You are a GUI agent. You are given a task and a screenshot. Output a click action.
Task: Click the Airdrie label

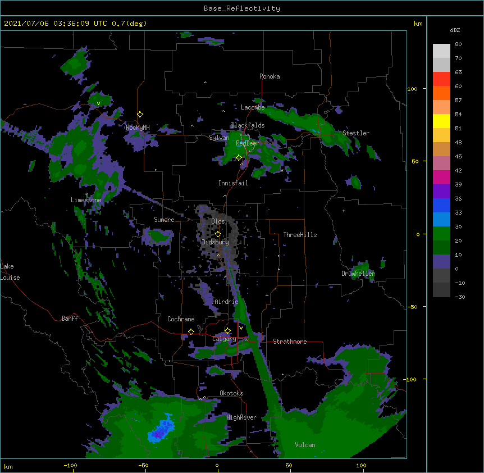(x=226, y=302)
